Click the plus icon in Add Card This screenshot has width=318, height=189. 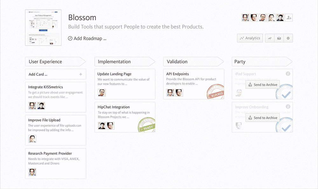tap(81, 74)
